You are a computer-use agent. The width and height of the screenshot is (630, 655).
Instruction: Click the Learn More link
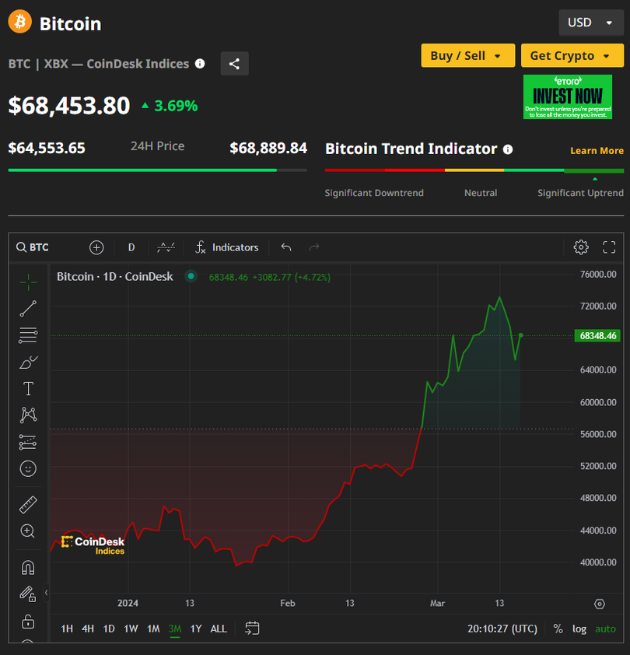[597, 151]
